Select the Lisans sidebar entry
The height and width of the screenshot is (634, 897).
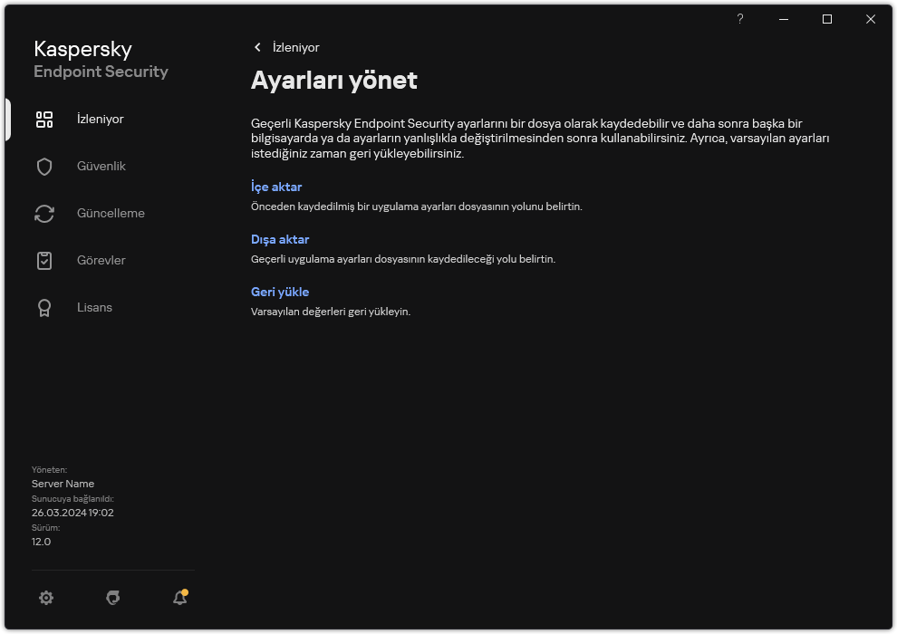point(94,307)
